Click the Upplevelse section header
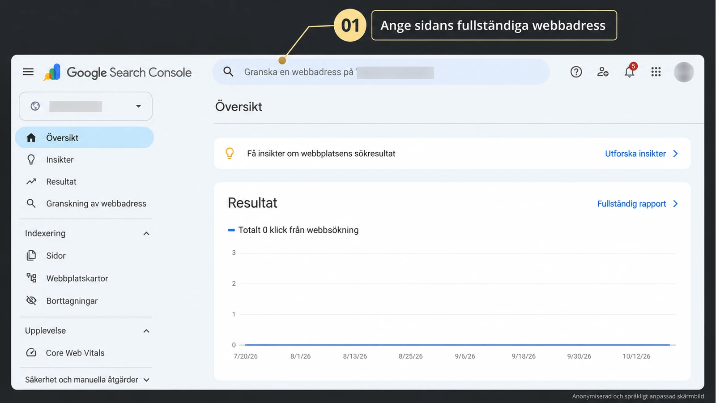The height and width of the screenshot is (403, 716). coord(45,330)
